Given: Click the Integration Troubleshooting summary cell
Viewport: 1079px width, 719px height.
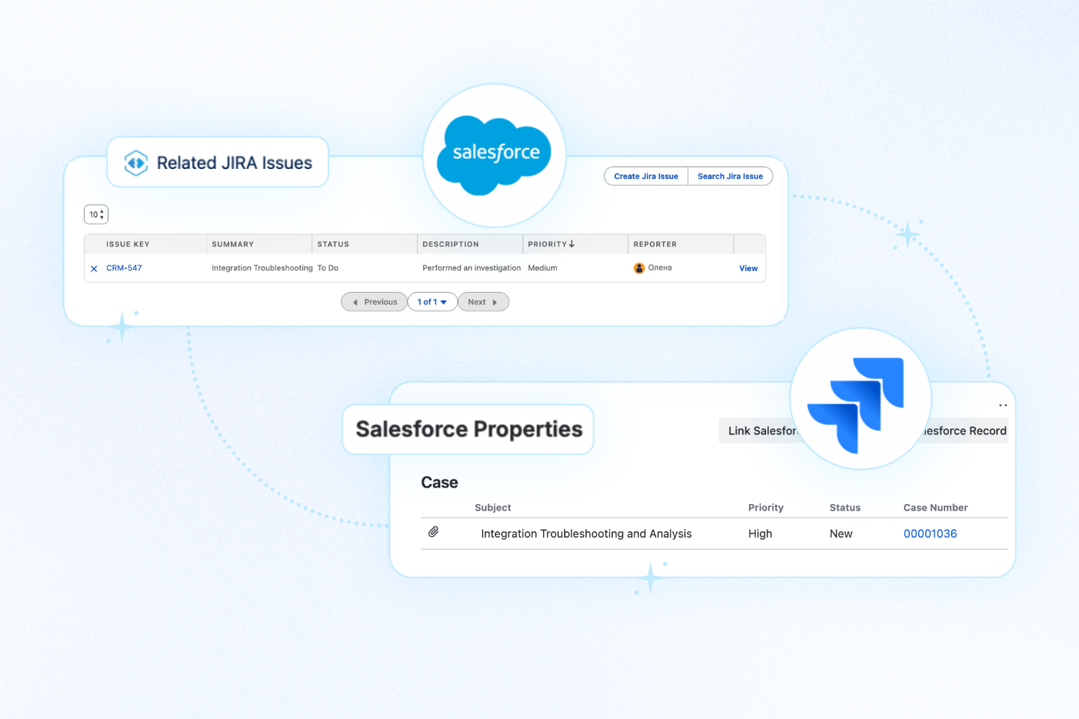Looking at the screenshot, I should point(262,268).
